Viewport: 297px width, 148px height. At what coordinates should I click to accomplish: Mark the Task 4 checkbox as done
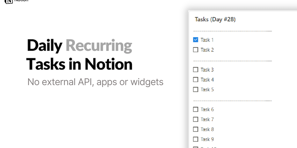click(195, 79)
